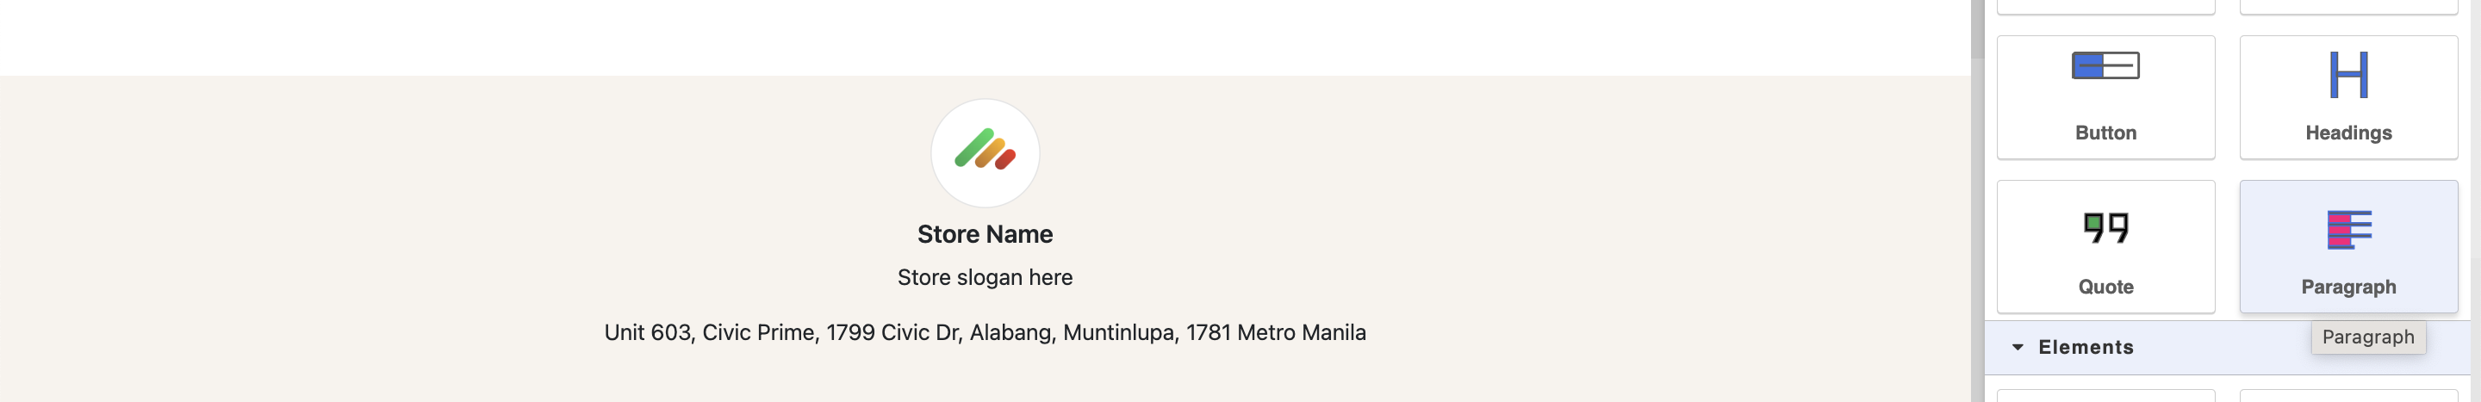
Task: Click the Button block label
Action: tap(2105, 133)
